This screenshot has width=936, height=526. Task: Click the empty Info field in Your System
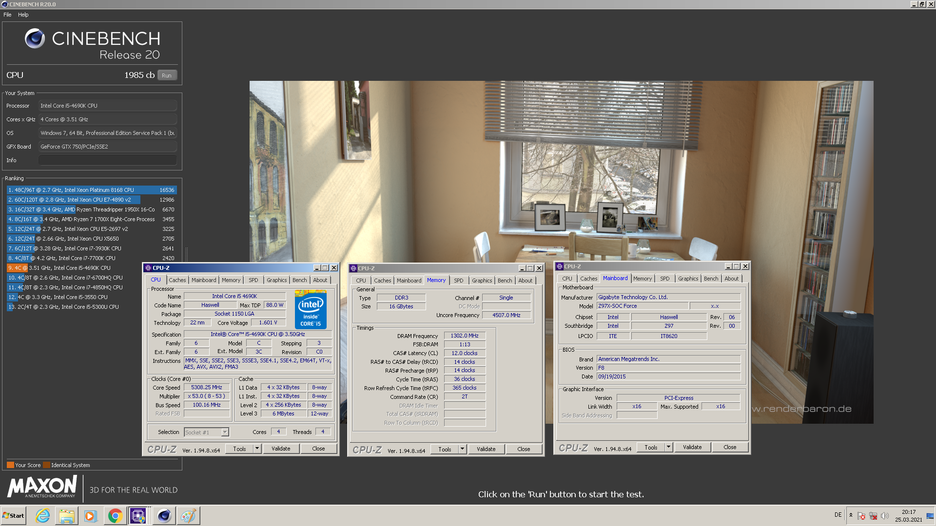[x=107, y=160]
